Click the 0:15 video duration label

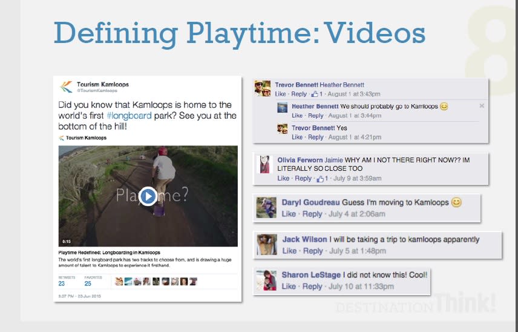pyautogui.click(x=67, y=241)
